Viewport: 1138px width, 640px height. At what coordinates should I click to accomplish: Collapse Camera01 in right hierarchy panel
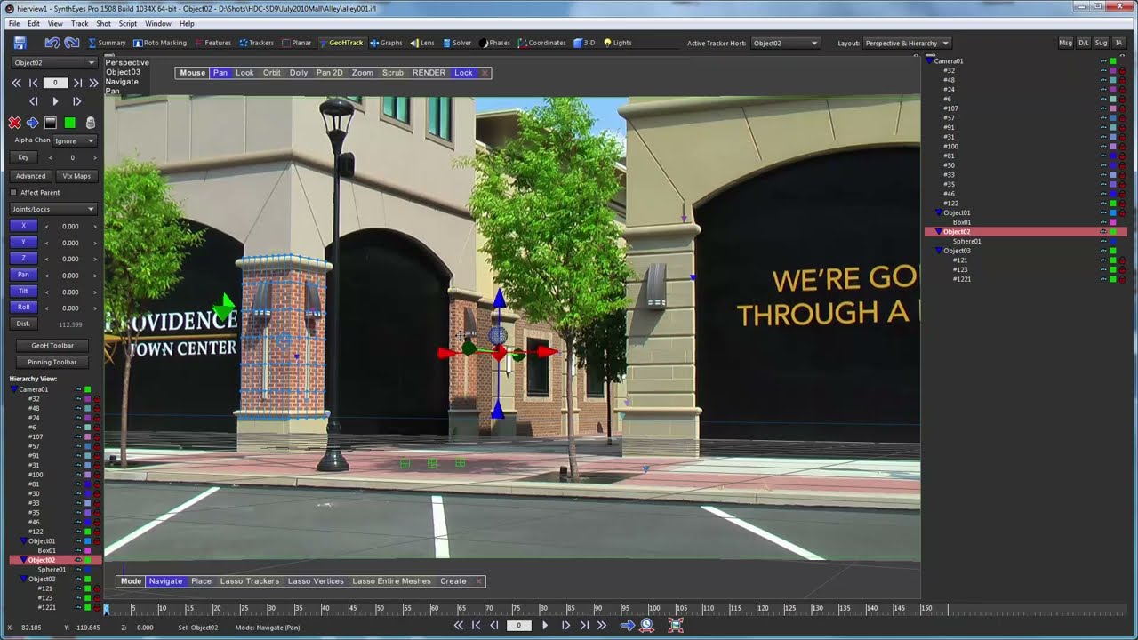[930, 61]
